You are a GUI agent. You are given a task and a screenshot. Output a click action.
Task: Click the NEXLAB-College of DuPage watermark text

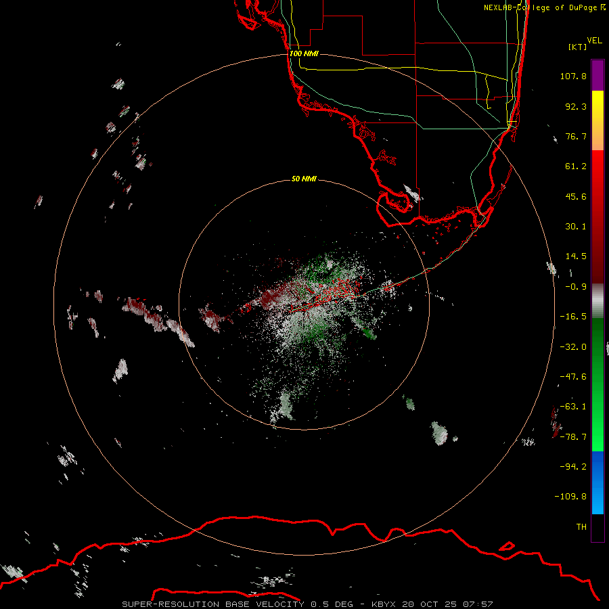click(544, 7)
